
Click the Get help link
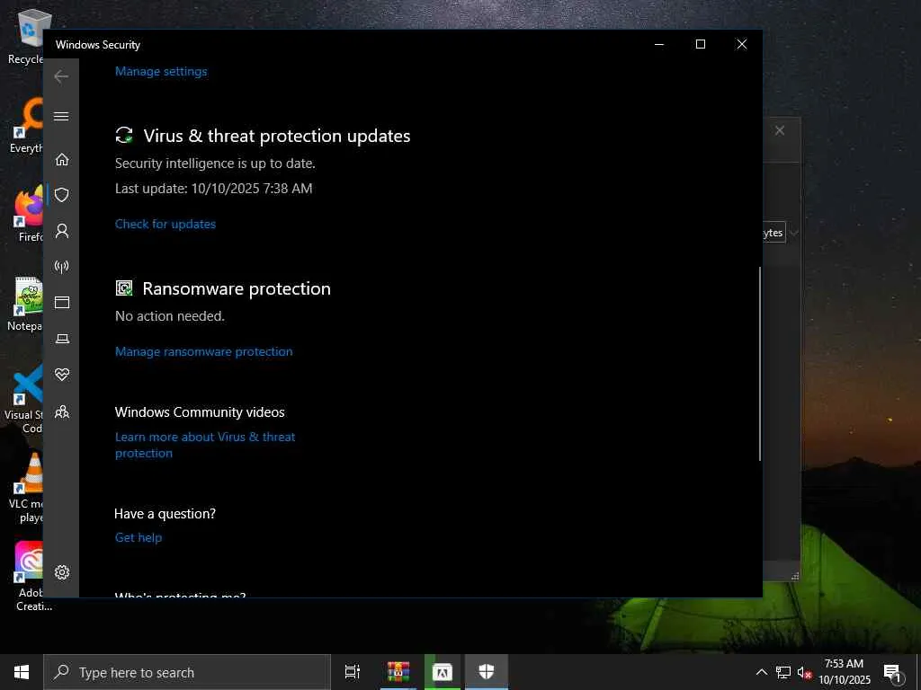pos(138,537)
